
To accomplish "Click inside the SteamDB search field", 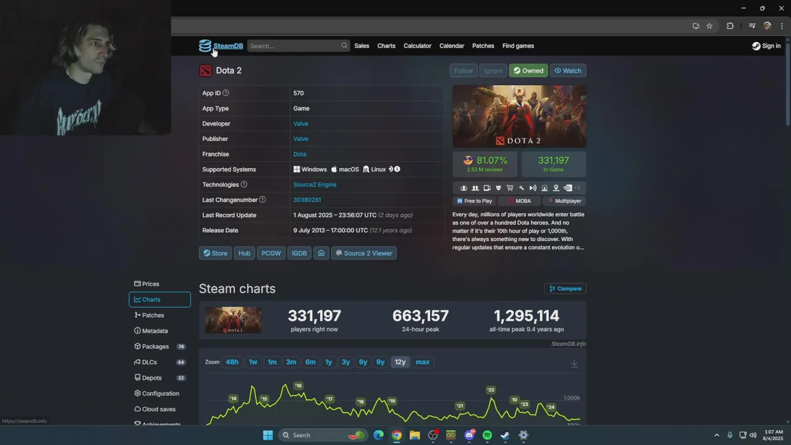I will pyautogui.click(x=298, y=46).
